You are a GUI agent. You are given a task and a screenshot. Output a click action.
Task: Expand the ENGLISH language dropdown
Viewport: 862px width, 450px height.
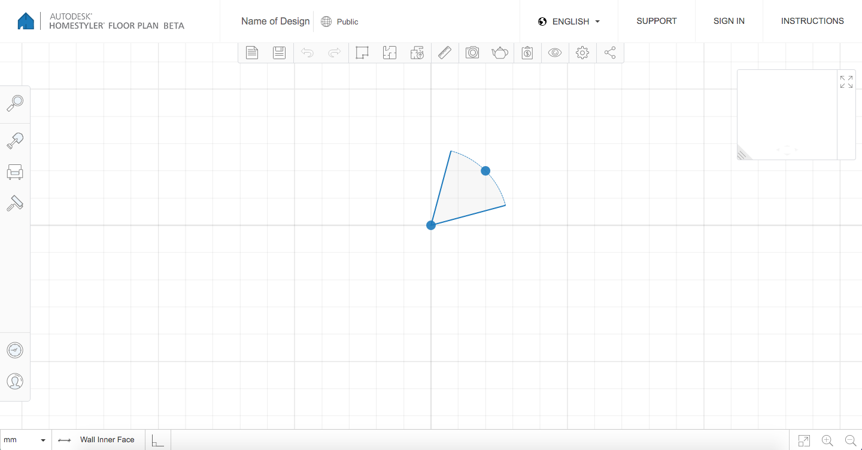(x=569, y=22)
